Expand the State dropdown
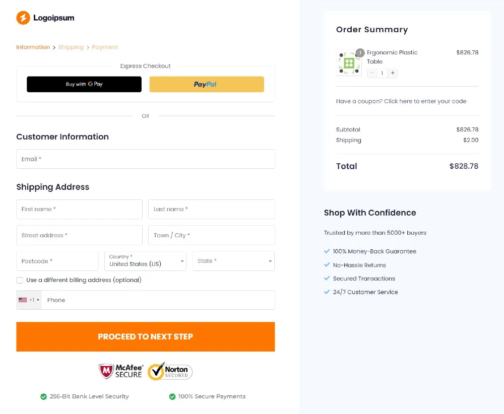Image resolution: width=504 pixels, height=414 pixels. 233,261
